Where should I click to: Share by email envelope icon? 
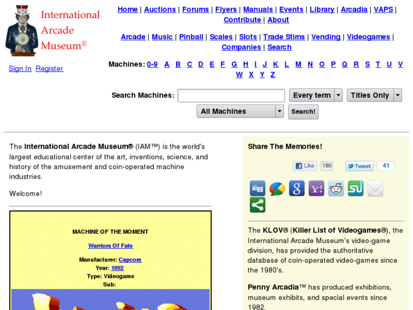click(x=375, y=188)
